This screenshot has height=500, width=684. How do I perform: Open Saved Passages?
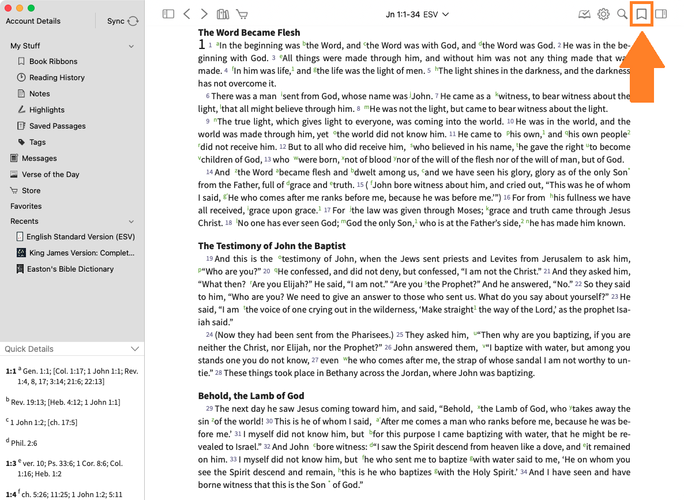coord(58,126)
